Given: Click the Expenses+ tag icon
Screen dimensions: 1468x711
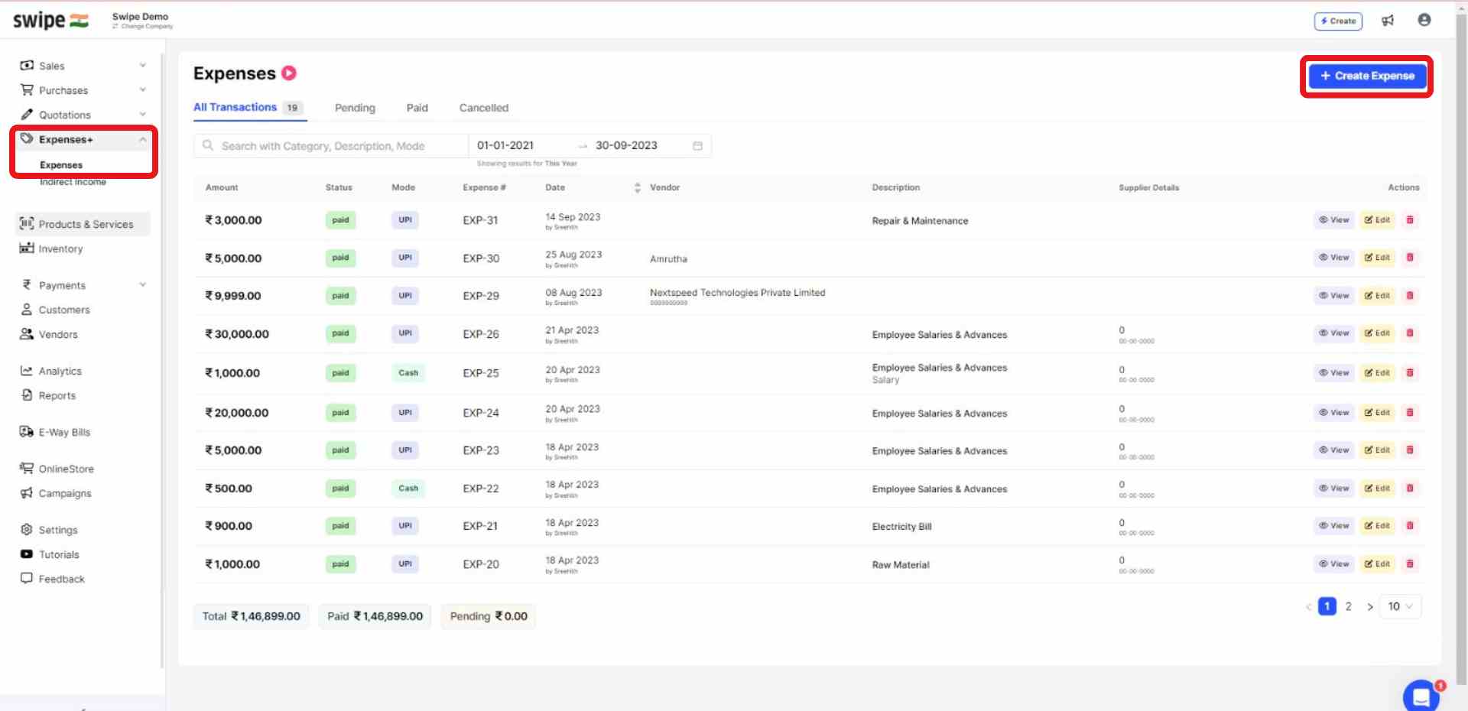Looking at the screenshot, I should pyautogui.click(x=27, y=138).
